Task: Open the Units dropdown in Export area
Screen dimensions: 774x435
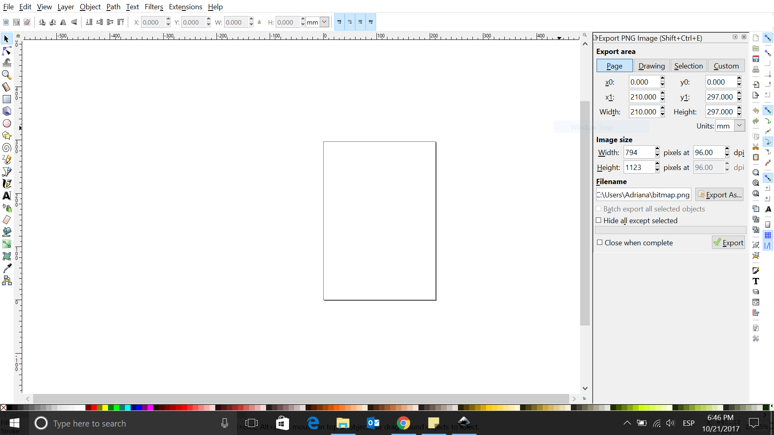Action: tap(739, 126)
